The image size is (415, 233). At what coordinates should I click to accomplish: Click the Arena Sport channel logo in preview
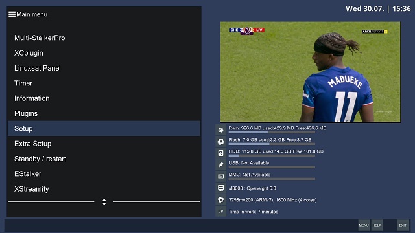[375, 32]
